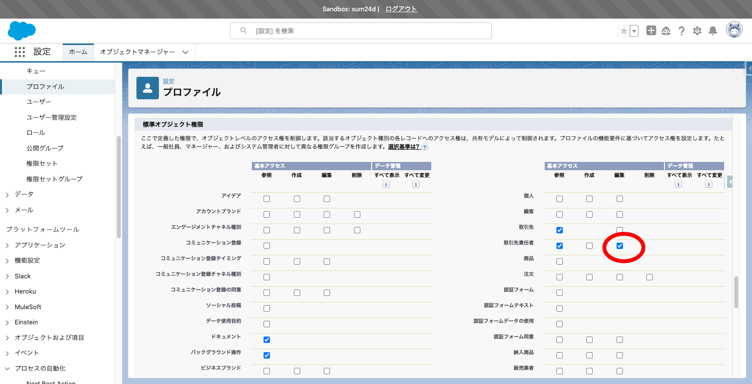This screenshot has height=384, width=752.
Task: Click the profile page header icon
Action: (x=148, y=88)
